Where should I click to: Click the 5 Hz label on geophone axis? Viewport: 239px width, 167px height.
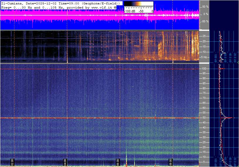pos(204,57)
